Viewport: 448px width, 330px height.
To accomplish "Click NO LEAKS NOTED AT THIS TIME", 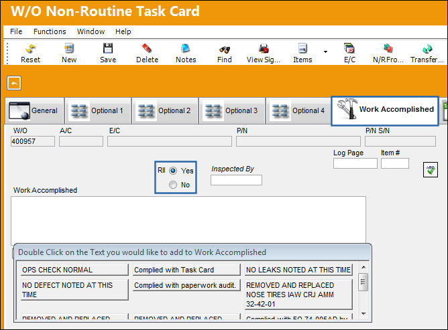I will (298, 270).
